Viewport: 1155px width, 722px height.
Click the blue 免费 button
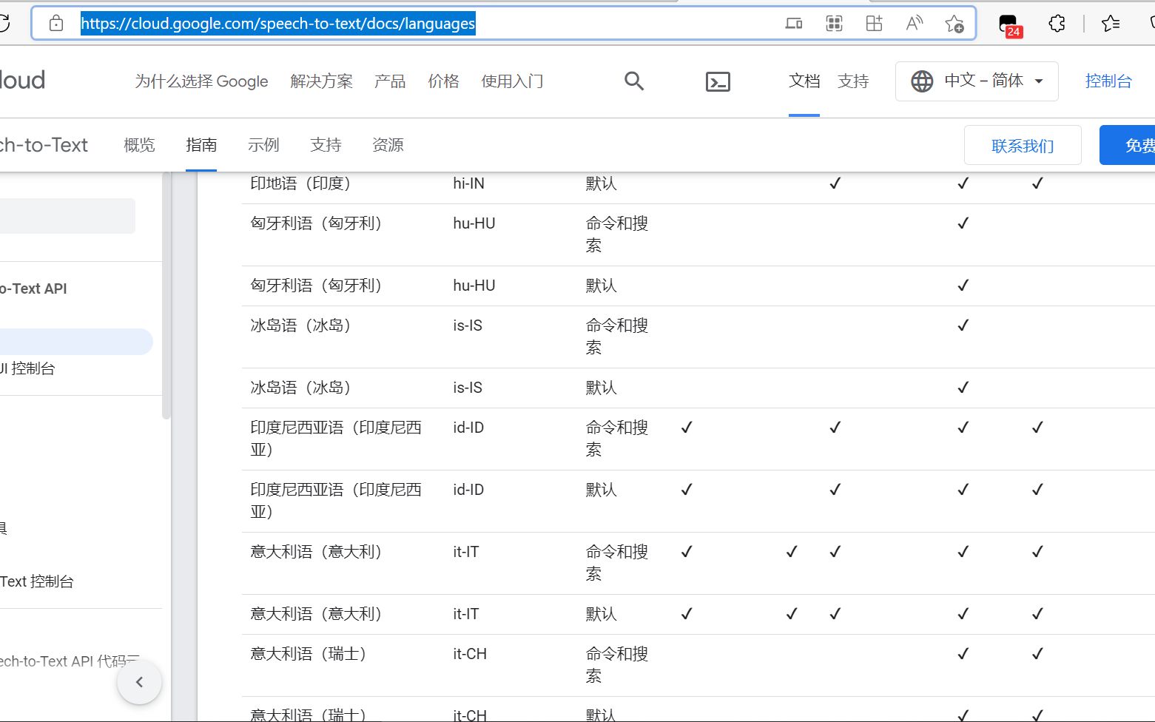coord(1128,145)
